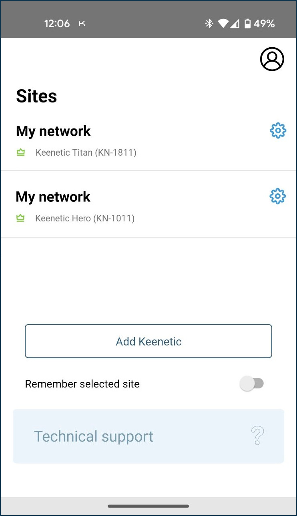Tap the 12:06 clock in status bar
This screenshot has height=516, width=297.
coord(57,24)
